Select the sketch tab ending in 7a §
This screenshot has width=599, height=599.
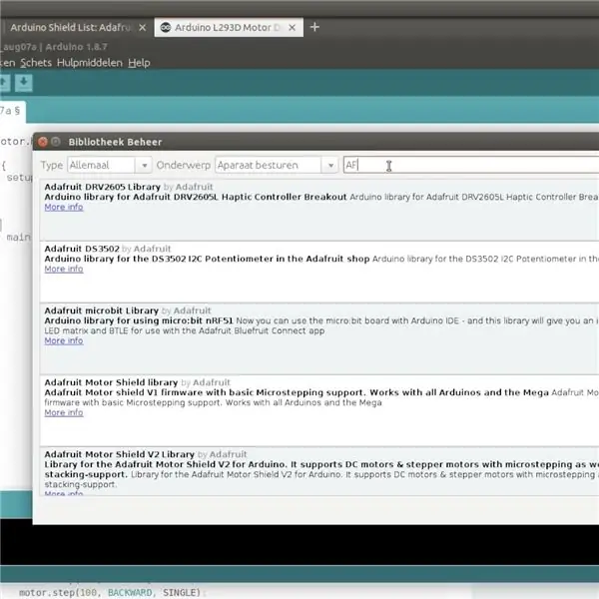tap(11, 111)
